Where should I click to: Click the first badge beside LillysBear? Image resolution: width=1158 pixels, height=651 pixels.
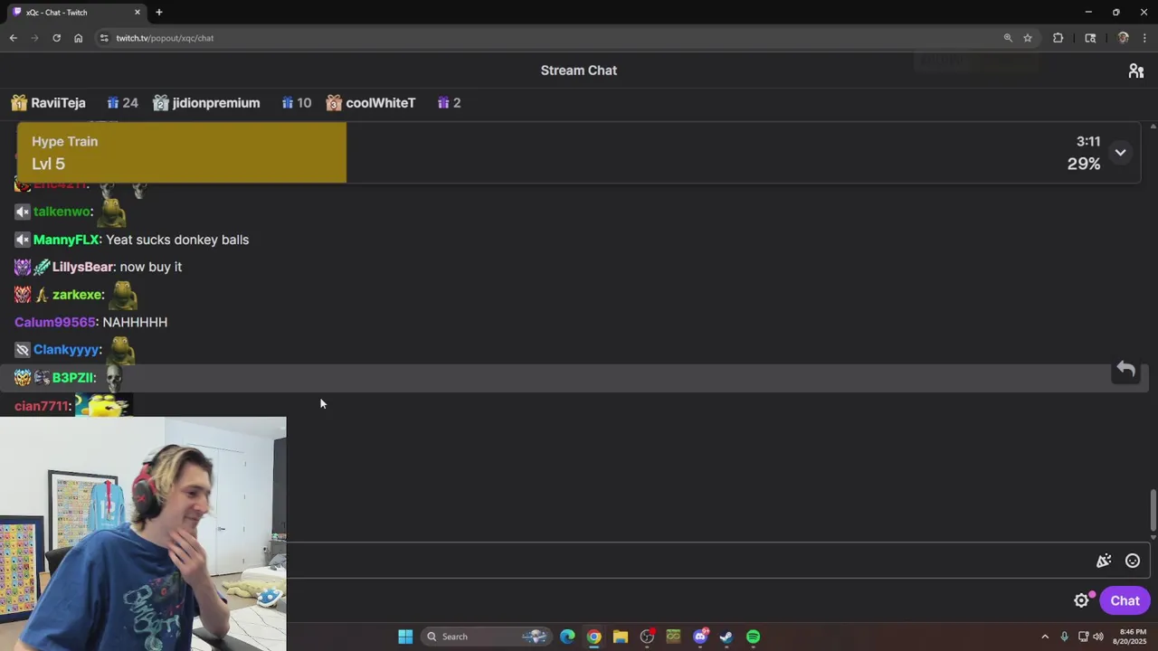(23, 267)
